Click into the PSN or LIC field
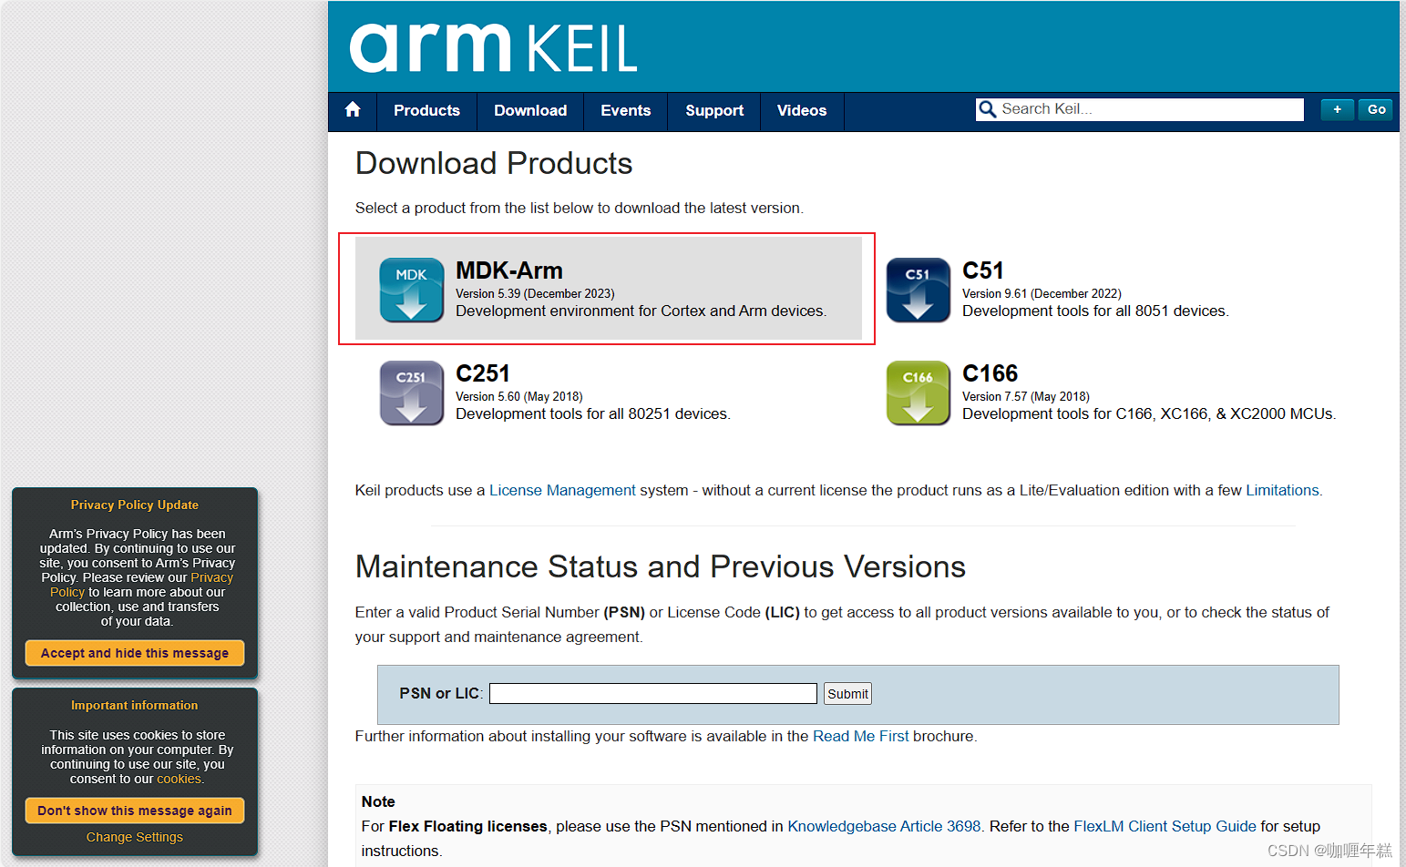1406x867 pixels. point(652,694)
